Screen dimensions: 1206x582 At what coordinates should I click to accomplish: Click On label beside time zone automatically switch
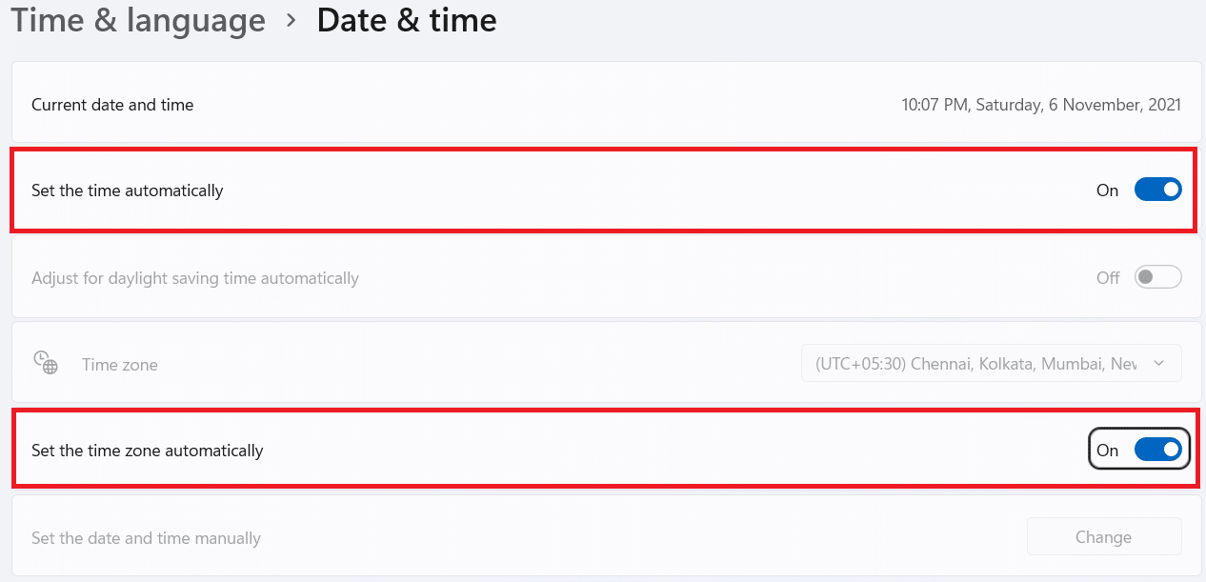click(1107, 451)
